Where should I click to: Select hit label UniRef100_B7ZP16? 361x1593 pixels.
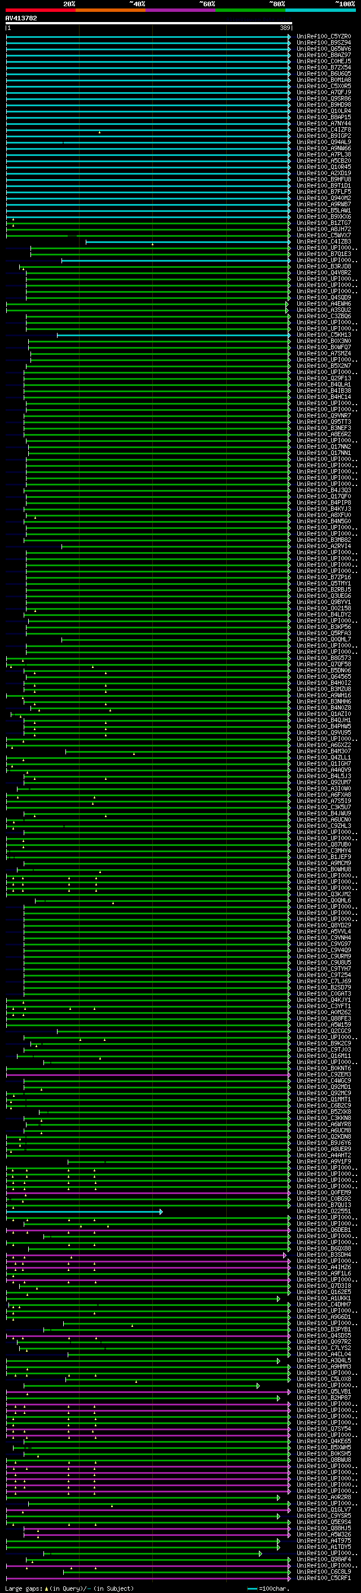324,578
